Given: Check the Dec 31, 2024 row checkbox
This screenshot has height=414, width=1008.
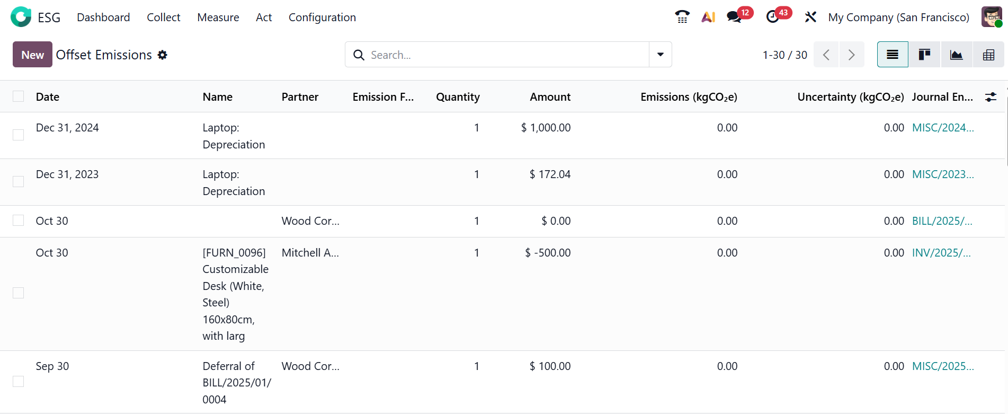Looking at the screenshot, I should point(19,135).
